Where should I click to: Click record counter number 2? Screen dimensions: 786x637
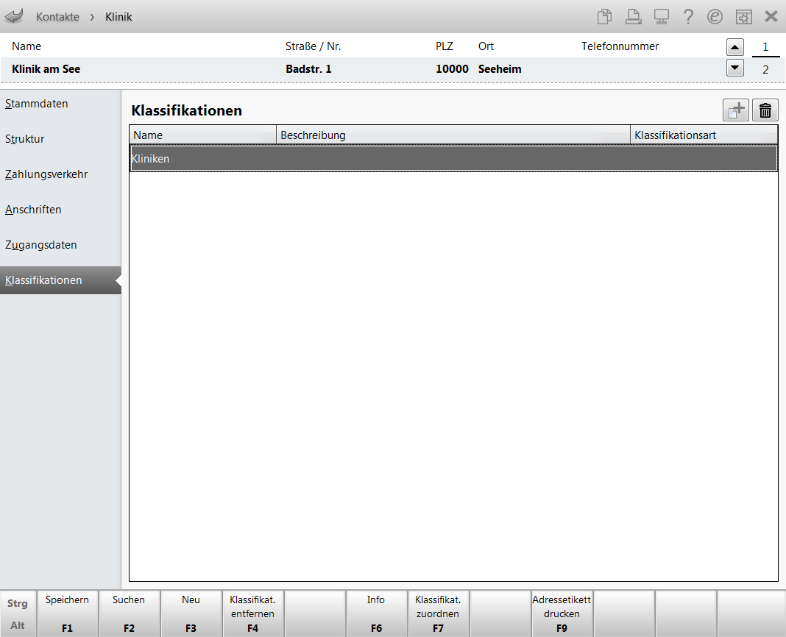765,70
